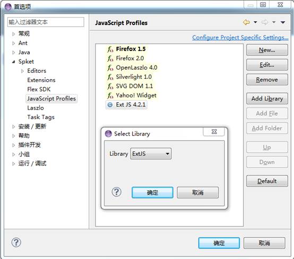Click the Add File button
This screenshot has width=294, height=259.
click(x=267, y=113)
